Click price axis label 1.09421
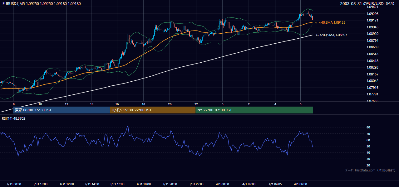The height and width of the screenshot is (187, 399). point(372,7)
